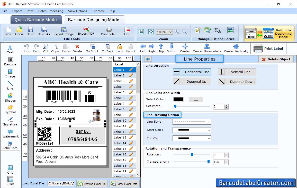The height and width of the screenshot is (188, 297).
Task: Open the Export menu
Action: click(17, 11)
